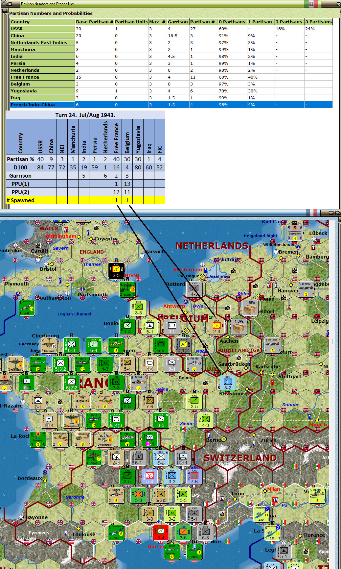
Task: Click the Persia country row
Action: click(171, 63)
